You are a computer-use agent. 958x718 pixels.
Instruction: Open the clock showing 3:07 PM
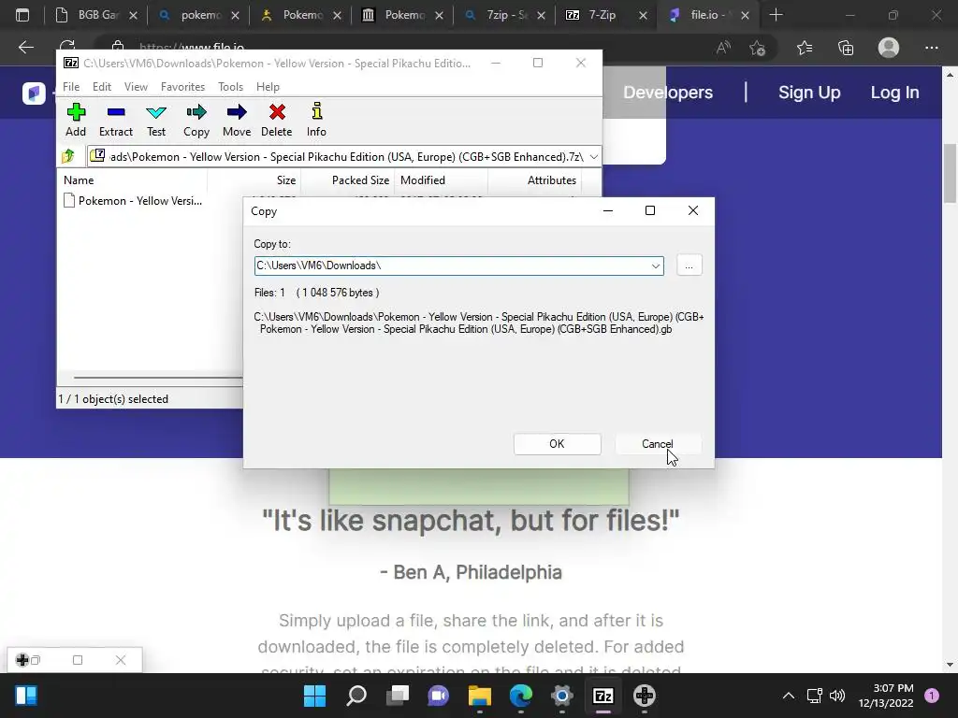pyautogui.click(x=886, y=696)
